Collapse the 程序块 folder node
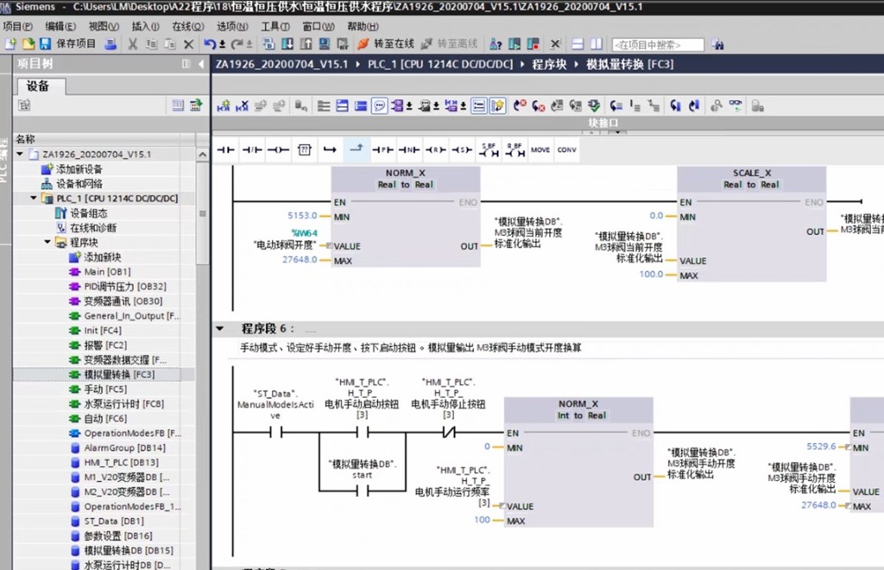 [x=48, y=243]
